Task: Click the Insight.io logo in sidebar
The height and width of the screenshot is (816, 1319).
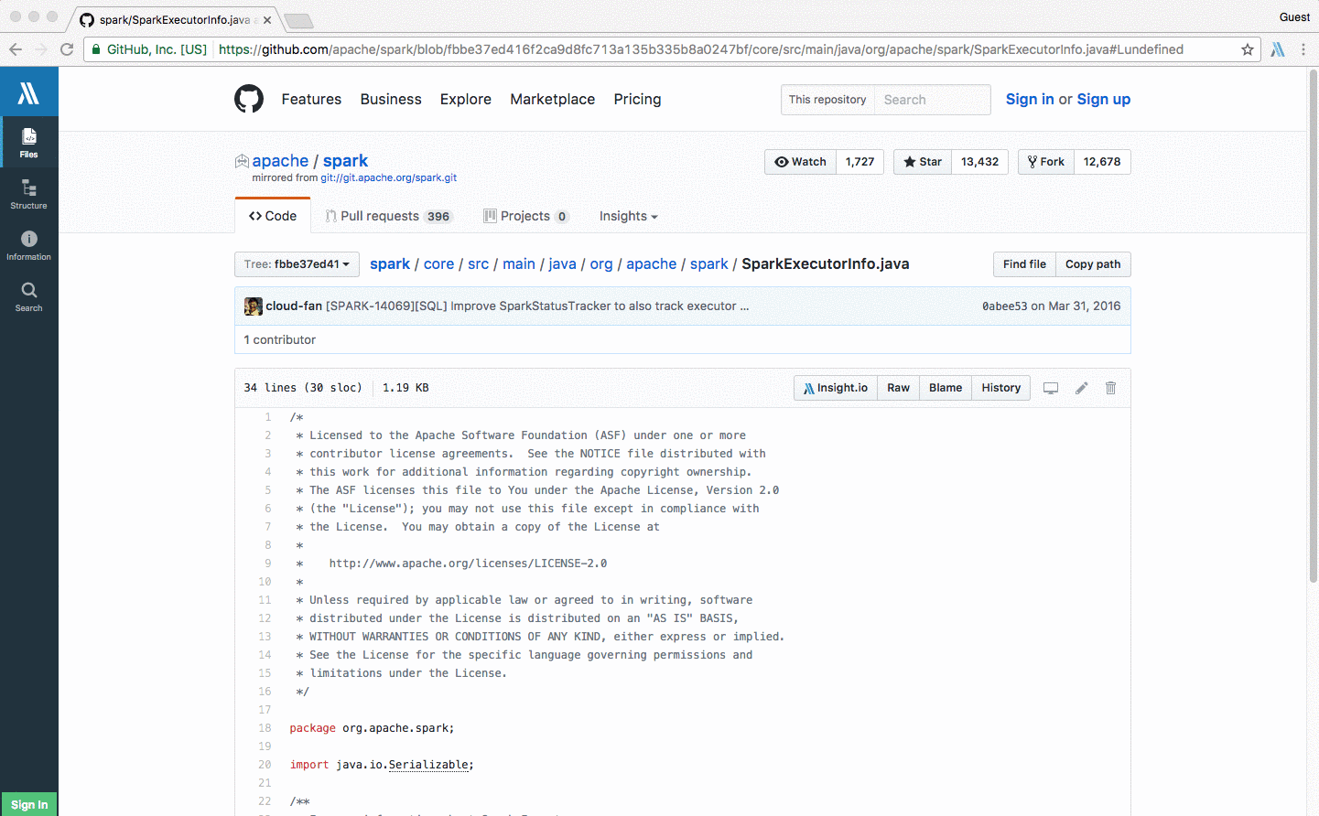Action: coord(29,91)
